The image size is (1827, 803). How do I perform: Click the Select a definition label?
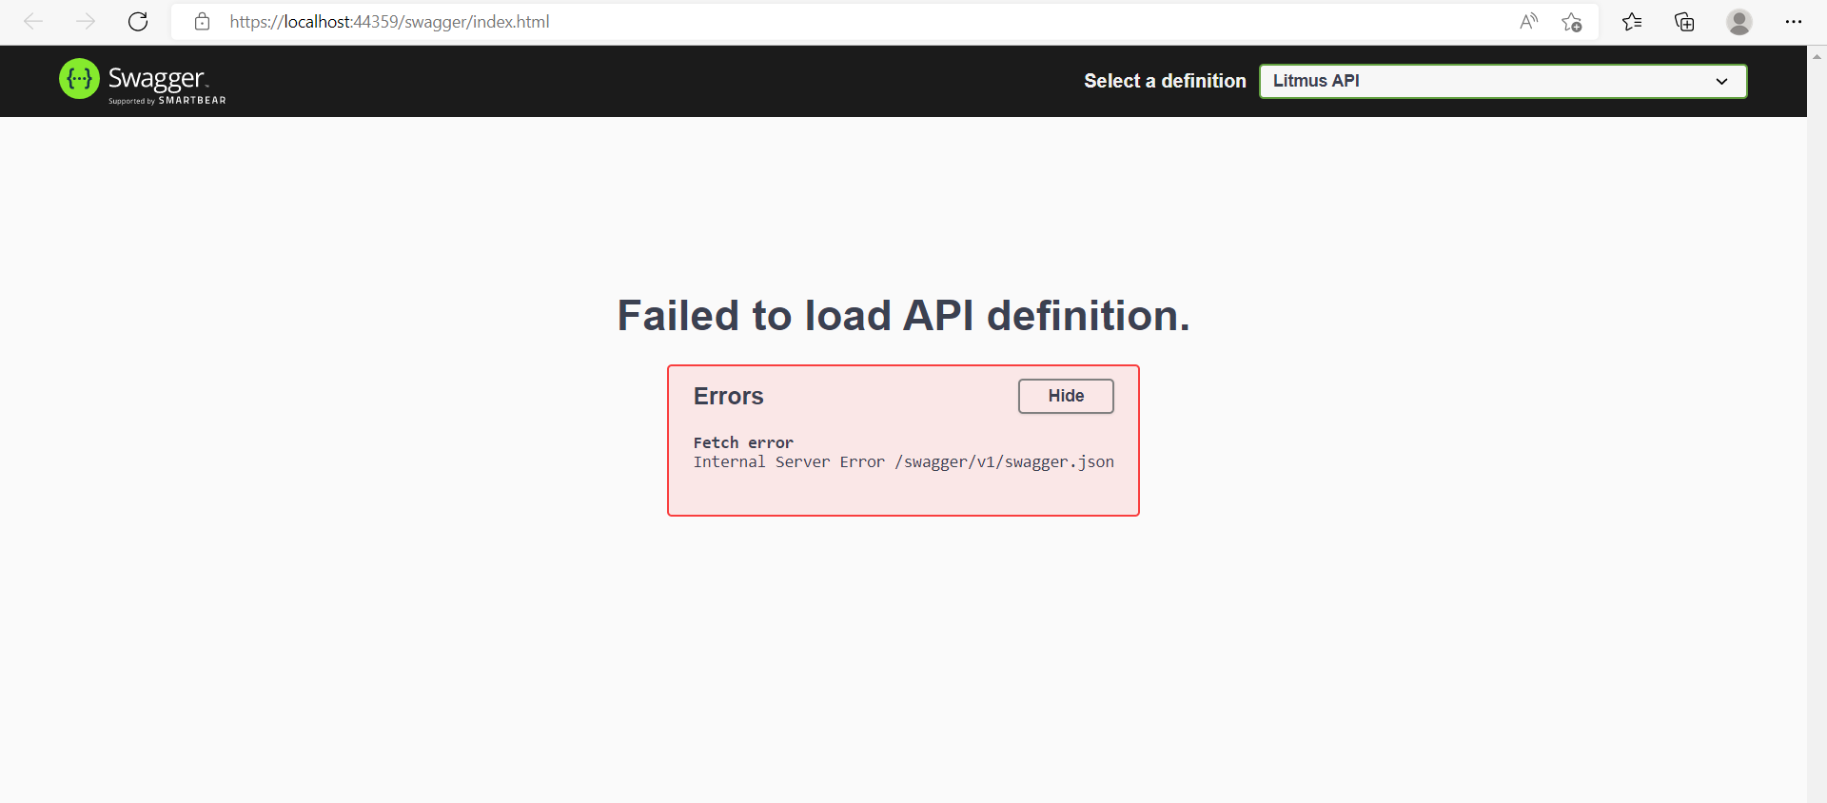coord(1164,81)
